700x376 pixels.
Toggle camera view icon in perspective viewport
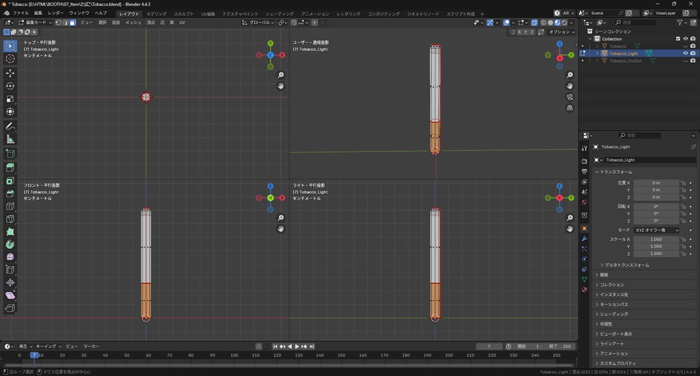click(x=569, y=97)
